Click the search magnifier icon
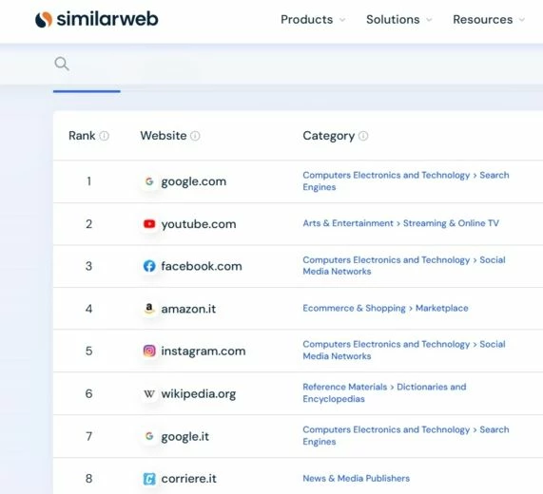The height and width of the screenshot is (494, 543). tap(62, 64)
